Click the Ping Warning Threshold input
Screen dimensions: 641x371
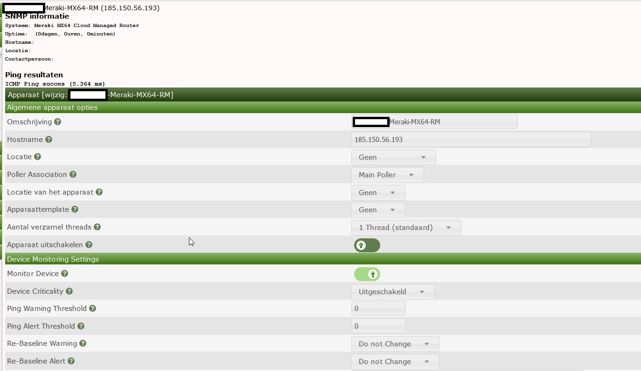[x=378, y=309]
